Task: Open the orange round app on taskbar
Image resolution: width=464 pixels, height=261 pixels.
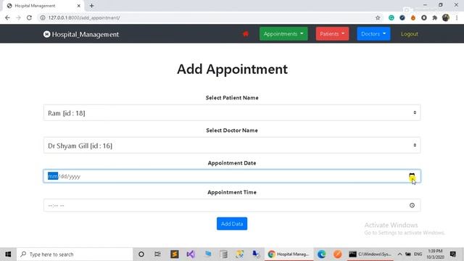Action: point(337,254)
